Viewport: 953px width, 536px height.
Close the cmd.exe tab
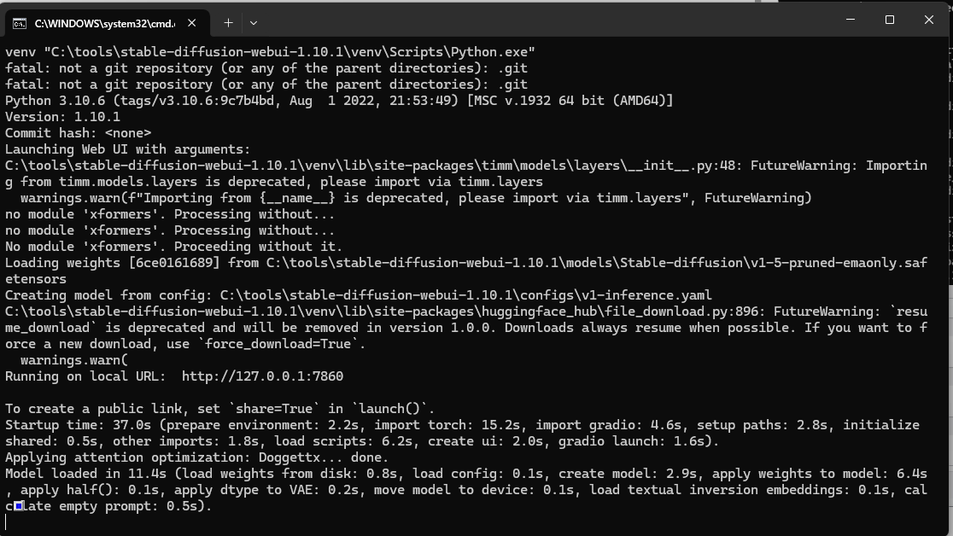tap(191, 22)
